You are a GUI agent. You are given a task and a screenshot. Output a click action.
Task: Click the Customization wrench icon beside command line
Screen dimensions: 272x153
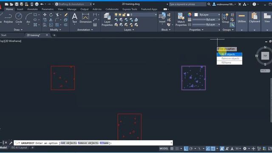(x=11, y=143)
